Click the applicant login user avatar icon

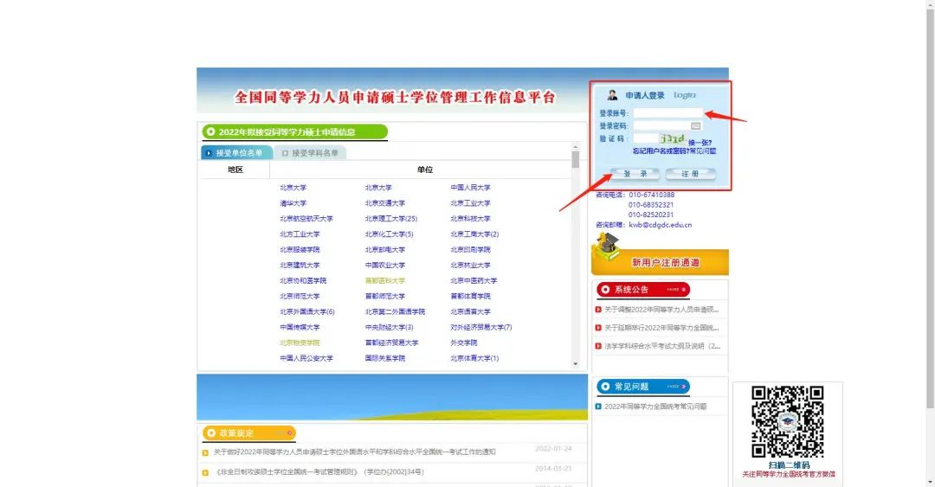click(x=613, y=95)
